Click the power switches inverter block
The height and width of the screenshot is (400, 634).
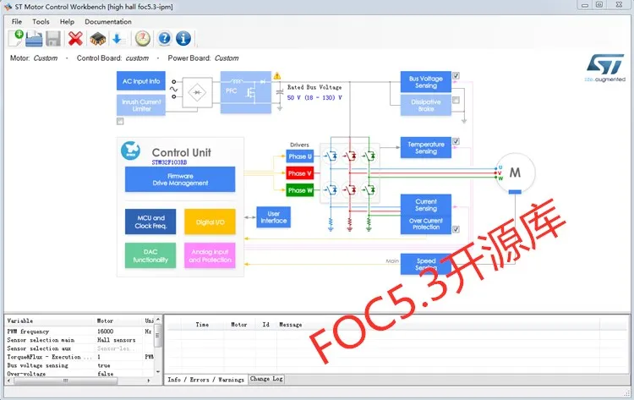click(x=350, y=173)
